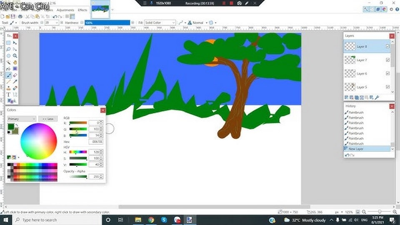
Task: Click the Save icon in the toolbar
Action: pos(13,17)
